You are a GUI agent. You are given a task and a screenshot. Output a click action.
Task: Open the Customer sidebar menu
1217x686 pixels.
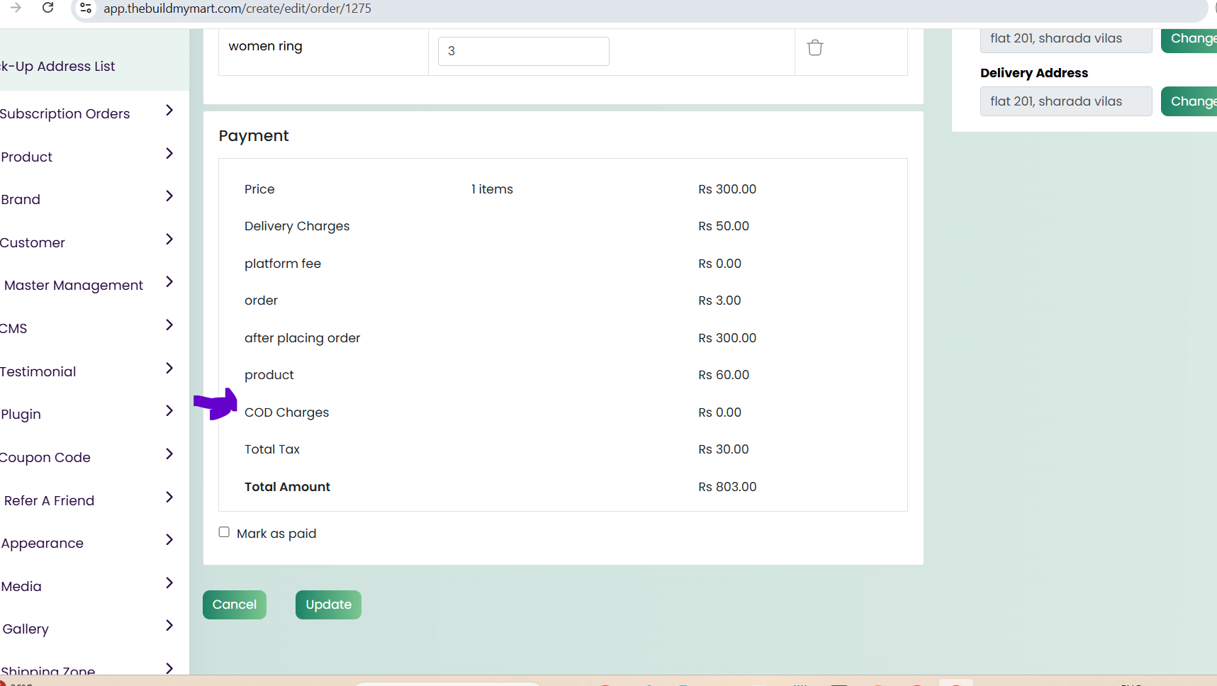click(x=32, y=243)
